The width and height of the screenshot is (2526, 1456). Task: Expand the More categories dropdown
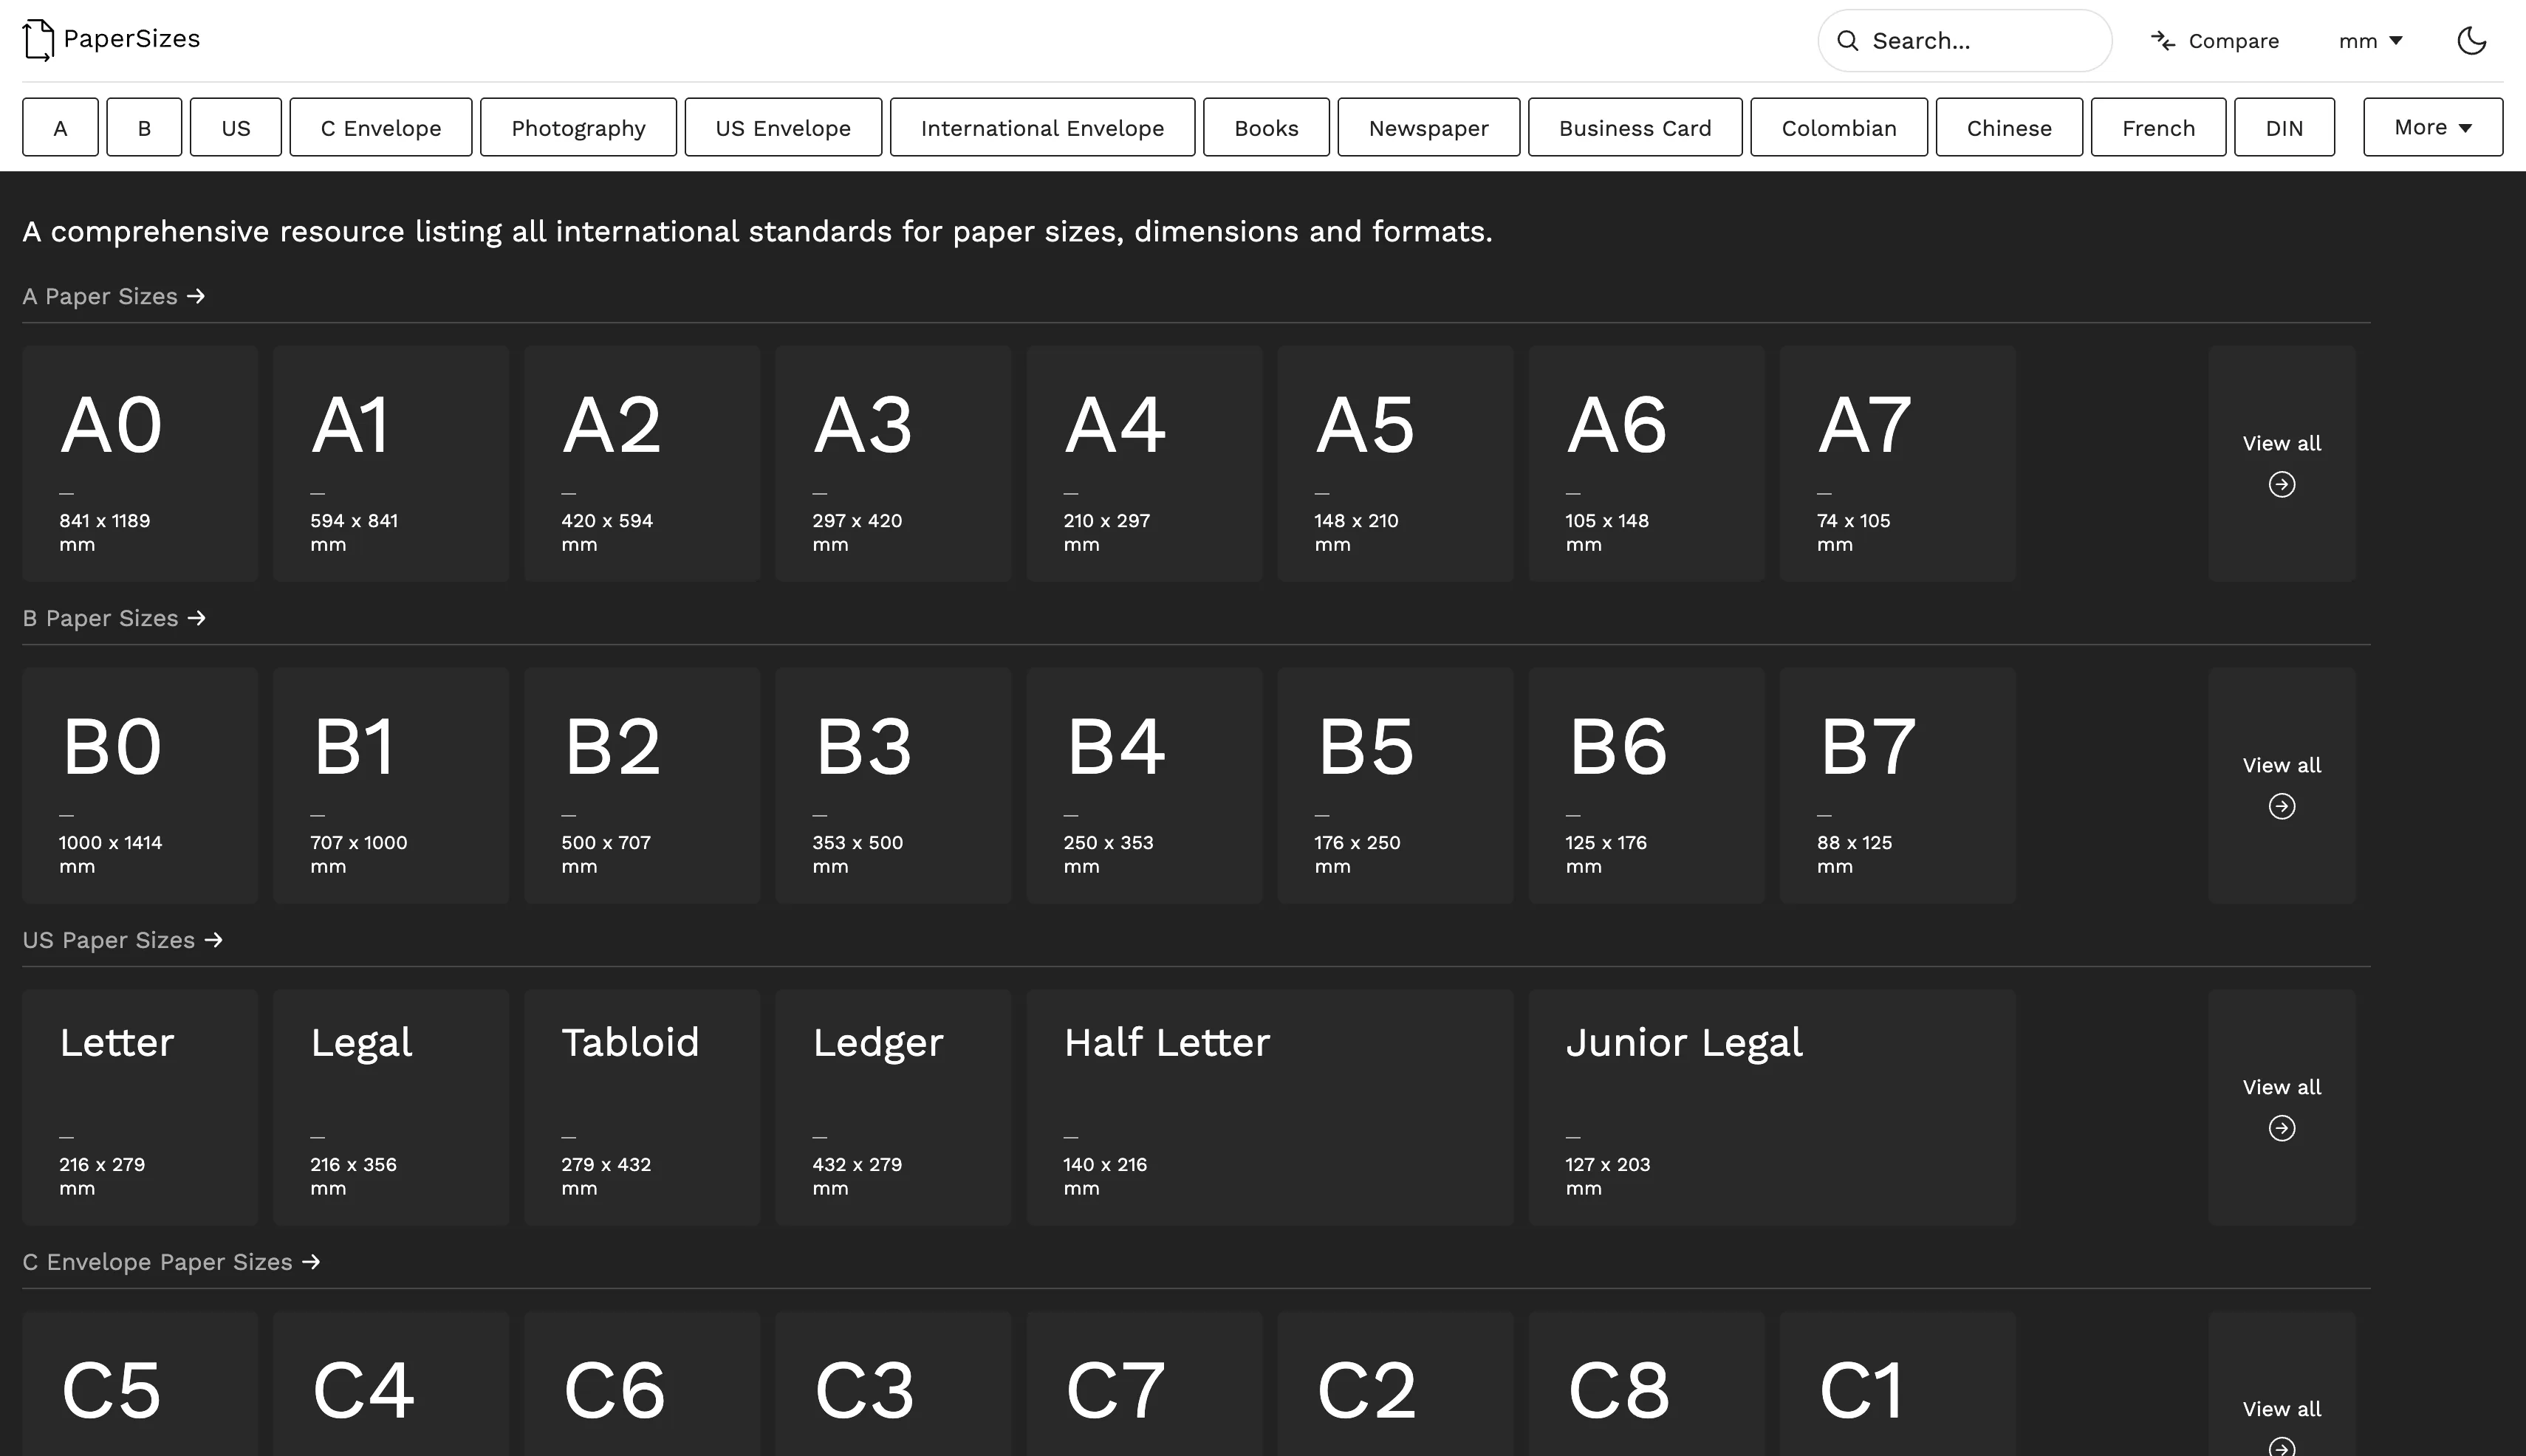coord(2432,127)
